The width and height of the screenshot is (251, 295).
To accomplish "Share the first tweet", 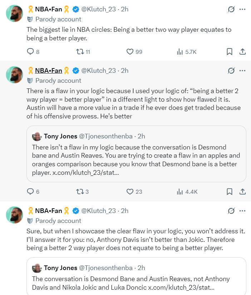I will [242, 52].
